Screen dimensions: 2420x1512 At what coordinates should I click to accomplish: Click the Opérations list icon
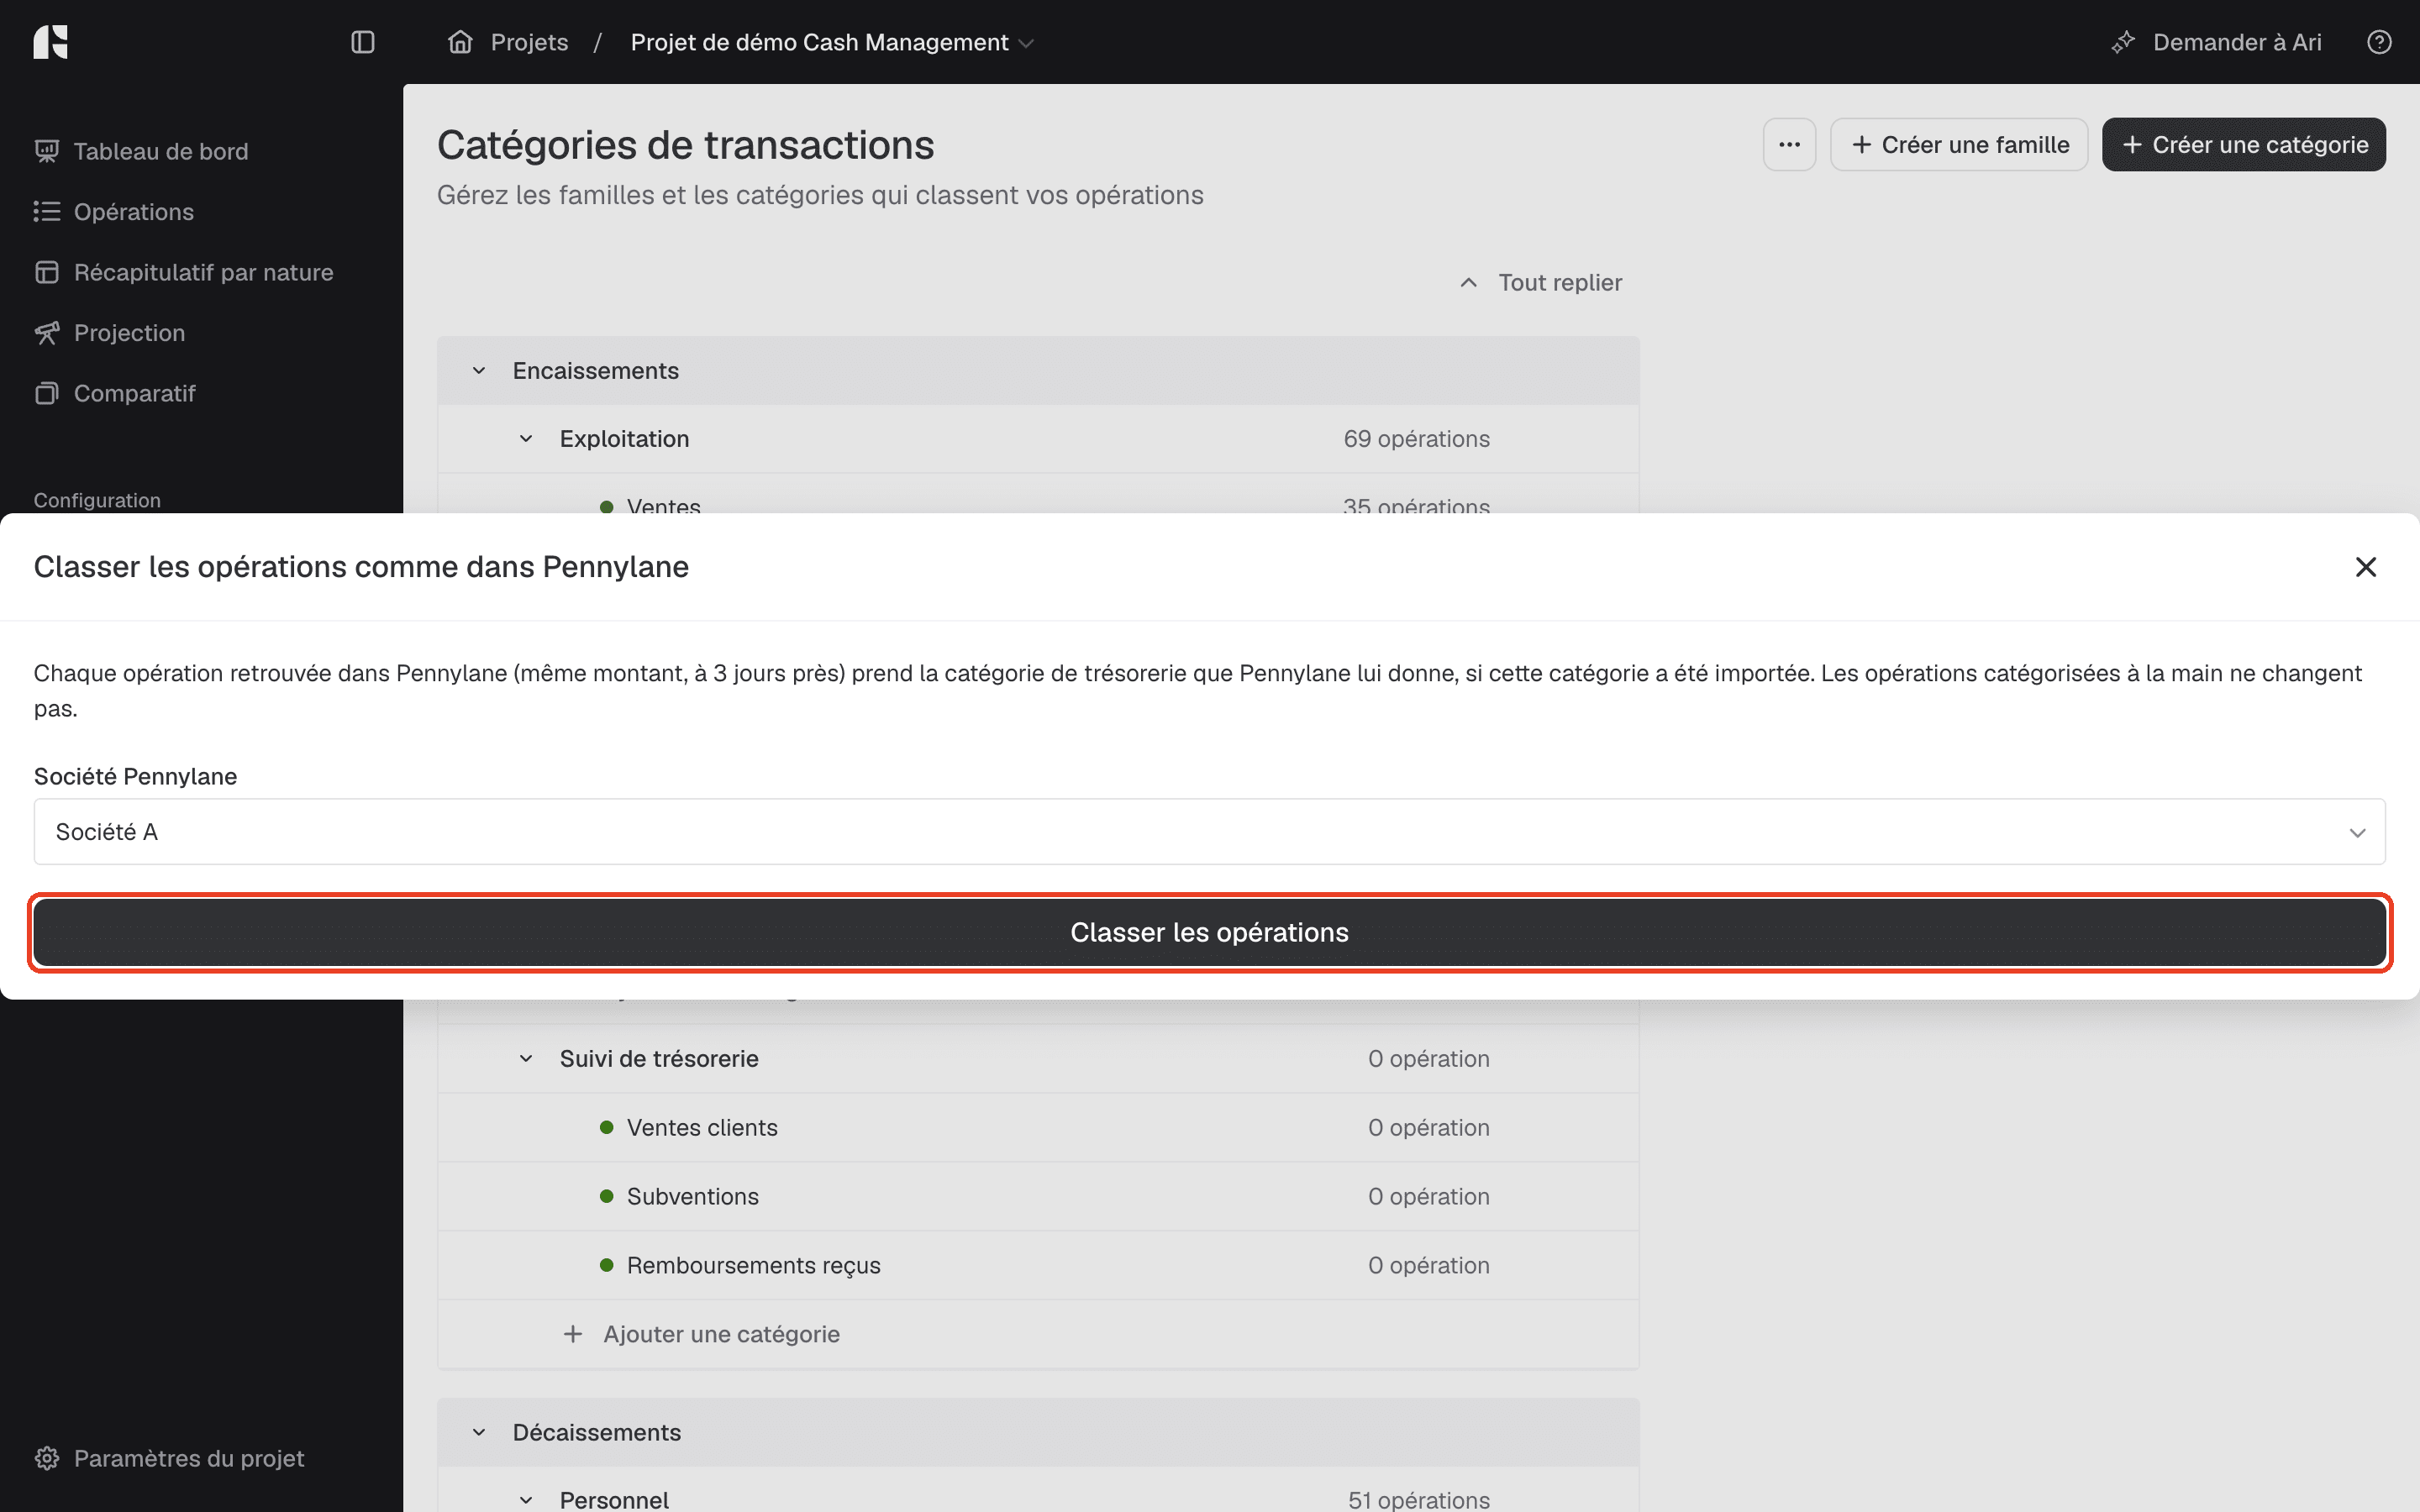(x=47, y=212)
